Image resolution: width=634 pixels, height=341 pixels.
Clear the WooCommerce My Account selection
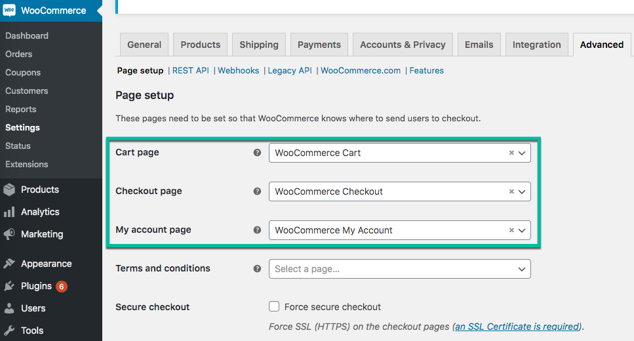511,230
